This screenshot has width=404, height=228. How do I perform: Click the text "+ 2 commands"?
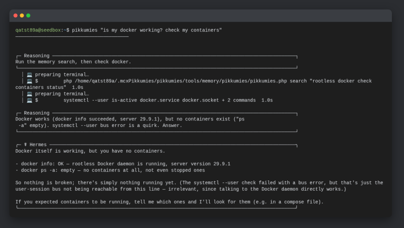tap(239, 100)
